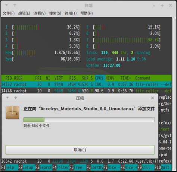The height and width of the screenshot is (172, 177).
Task: Click F3 Search in the htop footer
Action: [44, 168]
